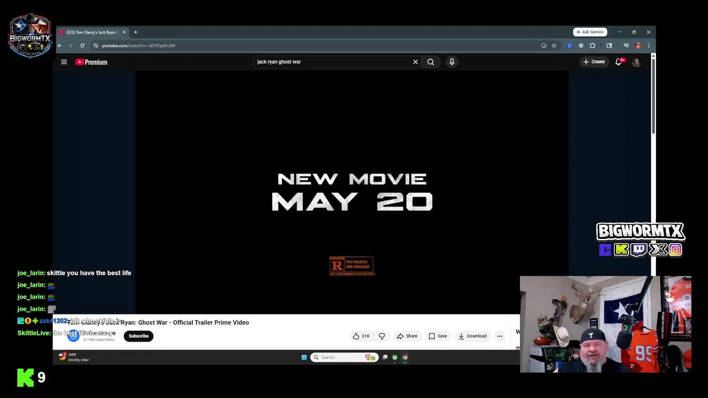708x398 pixels.
Task: Open the 1Password extension icon
Action: click(581, 45)
